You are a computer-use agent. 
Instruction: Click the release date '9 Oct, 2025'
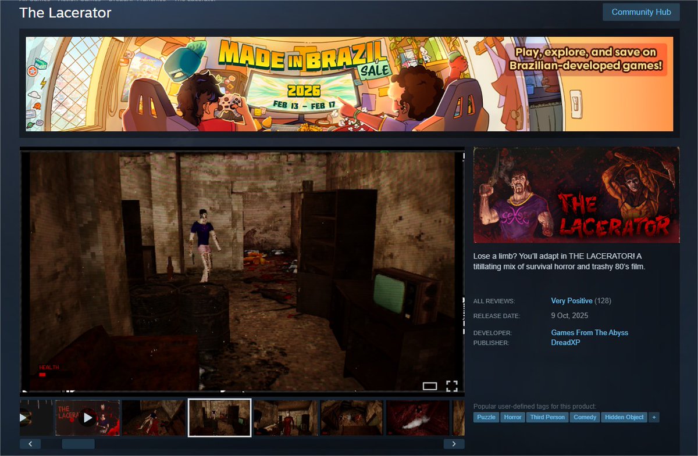tap(569, 316)
